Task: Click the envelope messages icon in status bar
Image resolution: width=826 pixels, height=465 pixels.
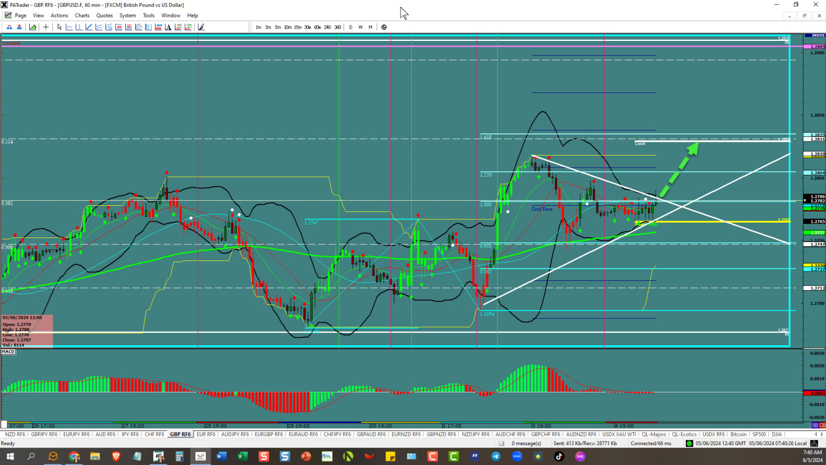Action: click(500, 443)
